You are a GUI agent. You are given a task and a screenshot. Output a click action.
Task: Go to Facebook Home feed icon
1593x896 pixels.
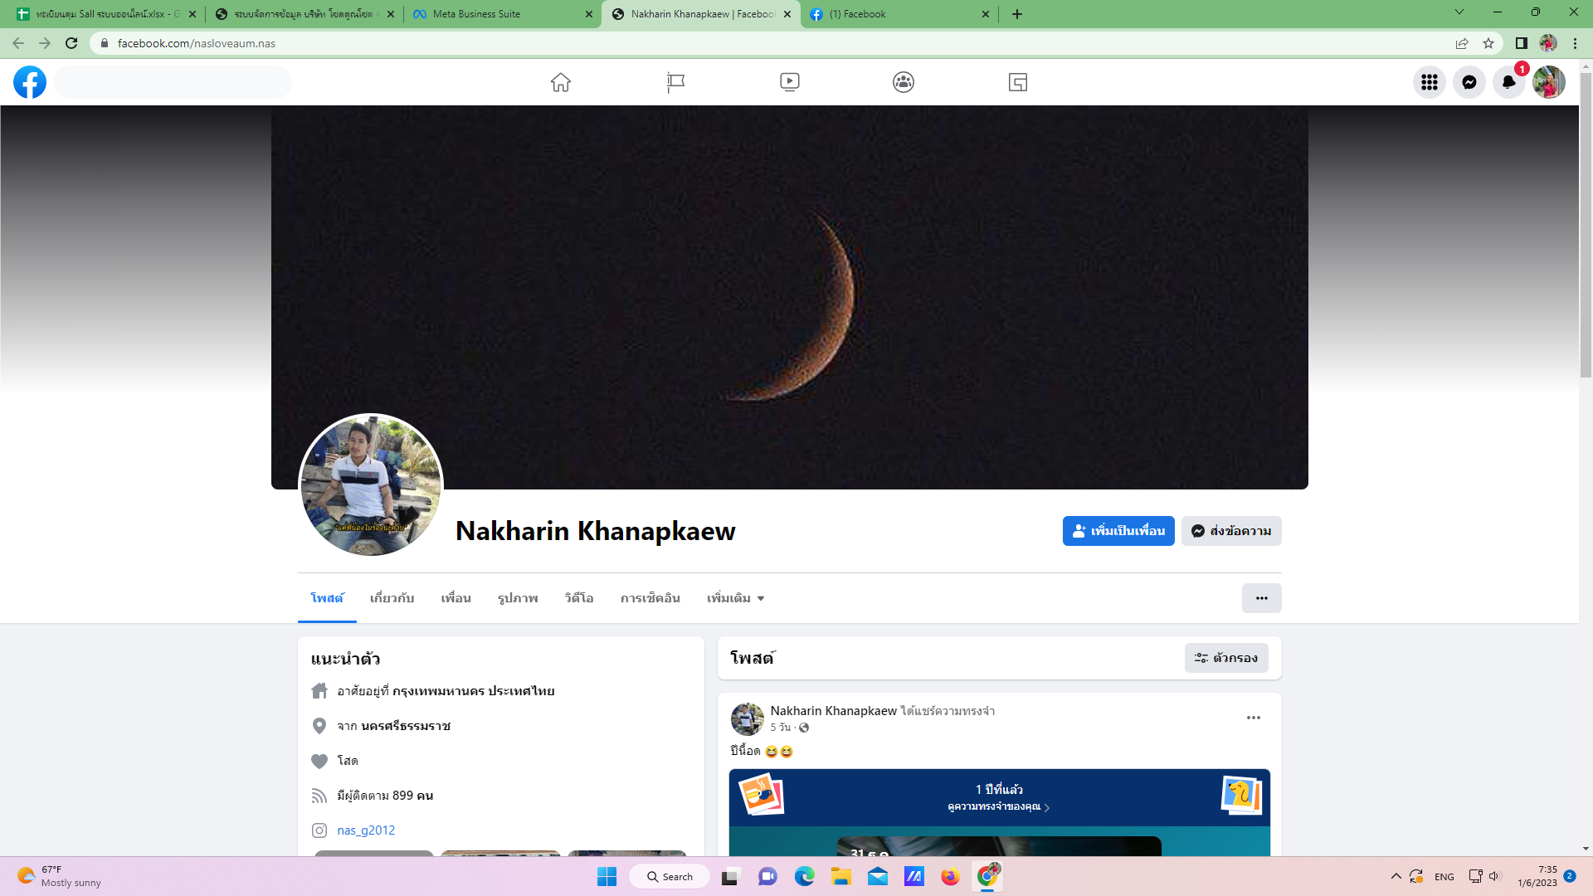pyautogui.click(x=561, y=82)
